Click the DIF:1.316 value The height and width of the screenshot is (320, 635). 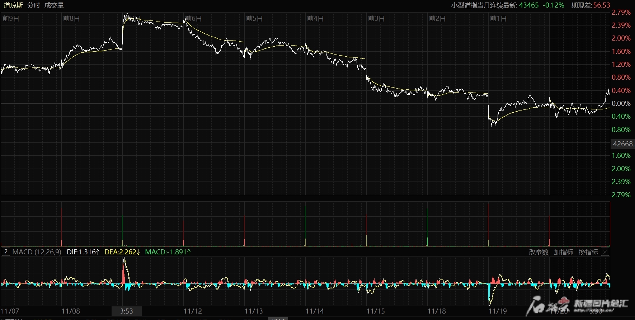pos(83,252)
